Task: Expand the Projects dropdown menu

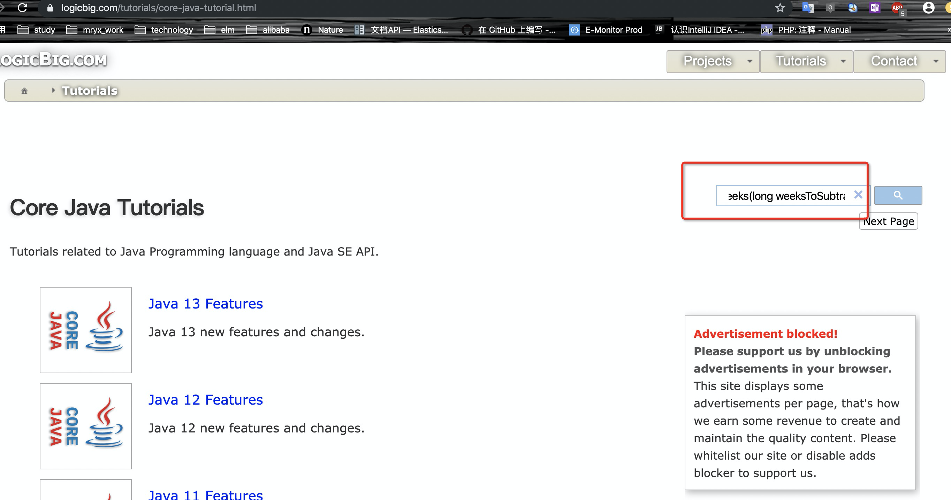Action: point(713,61)
